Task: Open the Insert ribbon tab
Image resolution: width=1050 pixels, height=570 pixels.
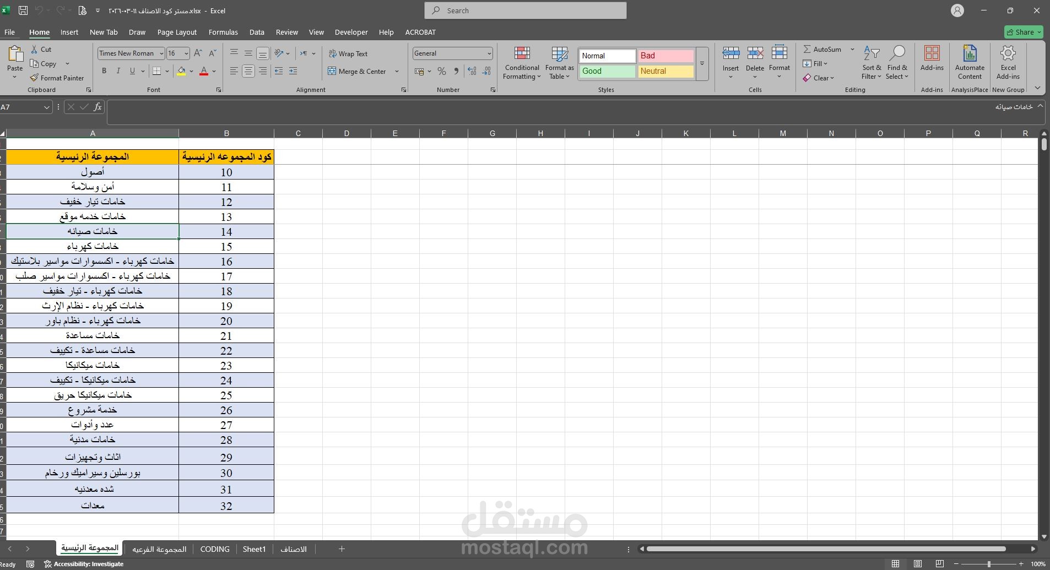Action: pos(69,32)
